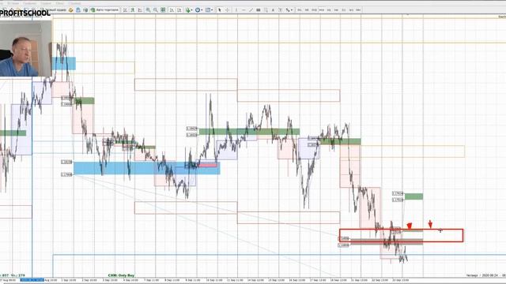Image resolution: width=506 pixels, height=284 pixels.
Task: Tile chart windows with the grid icon
Action: [x=163, y=10]
